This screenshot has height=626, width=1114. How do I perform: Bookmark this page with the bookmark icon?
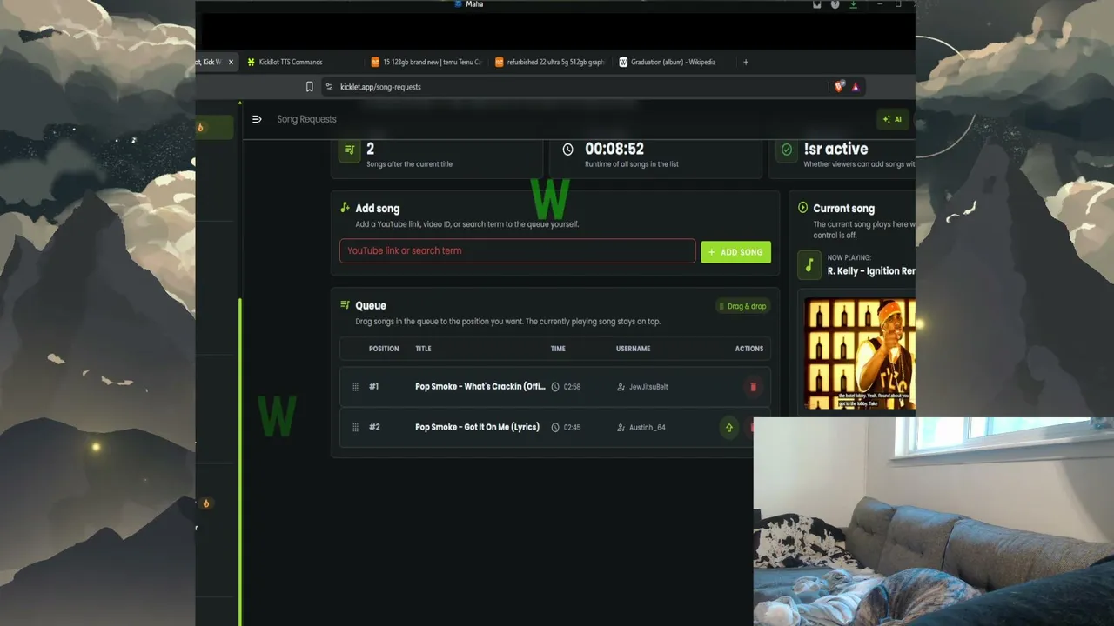pos(309,87)
